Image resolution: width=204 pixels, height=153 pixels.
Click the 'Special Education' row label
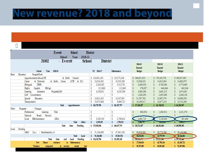tap(34, 98)
